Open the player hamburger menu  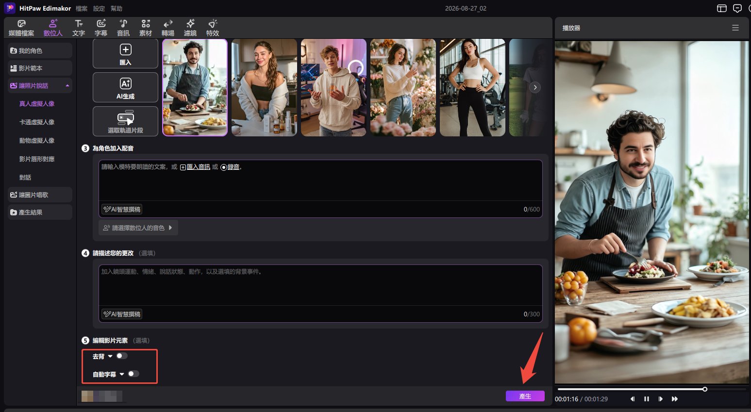click(735, 28)
